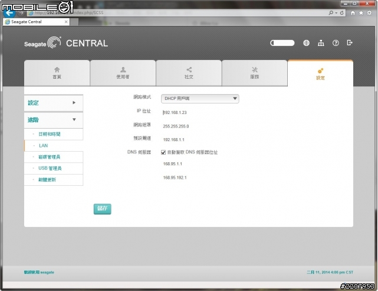Click DNS value 168.95.1.1

(173, 164)
